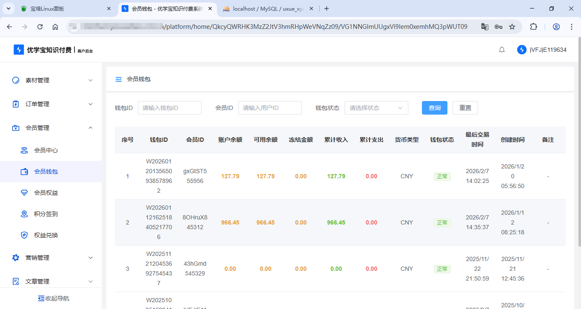The width and height of the screenshot is (581, 309).
Task: Click the menu collapse icon beside 会员钱包 title
Action: coord(119,79)
